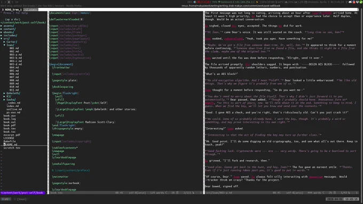363x204 pixels.
Task: Click the src/Ioan/003-a.md status line label
Action: (x=219, y=193)
